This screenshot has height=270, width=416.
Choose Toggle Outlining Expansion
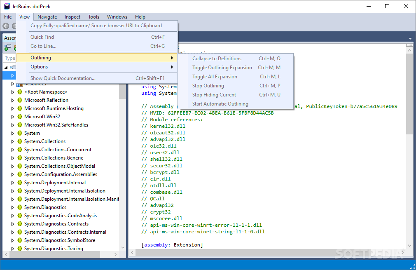click(236, 68)
